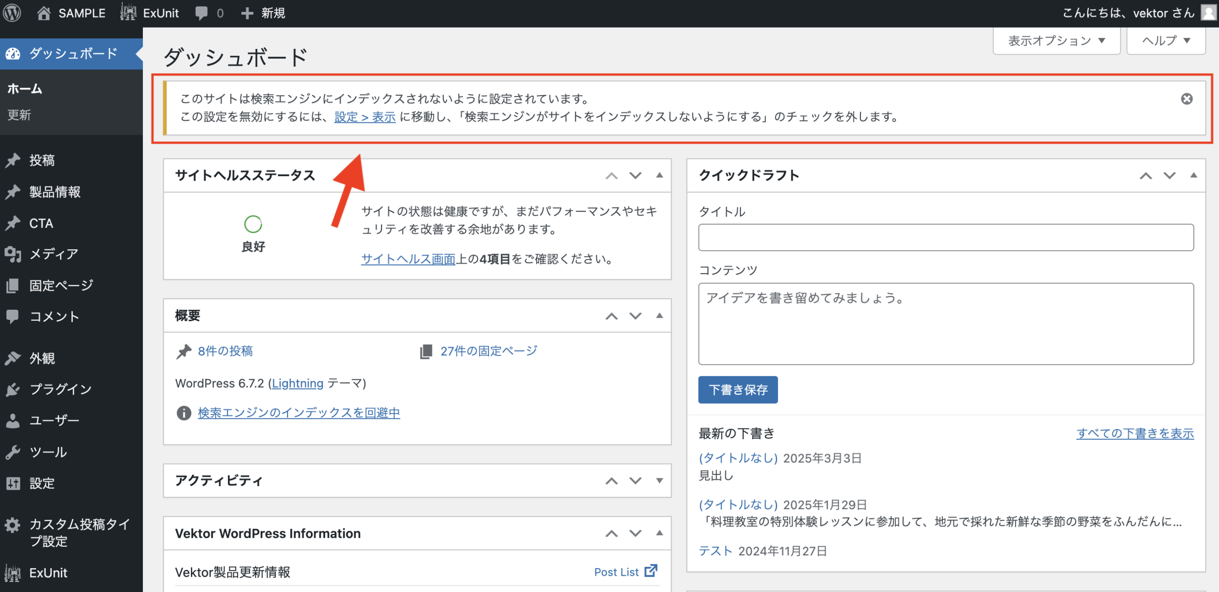1219x592 pixels.
Task: Collapse the サイトヘルスステータス panel
Action: point(659,176)
